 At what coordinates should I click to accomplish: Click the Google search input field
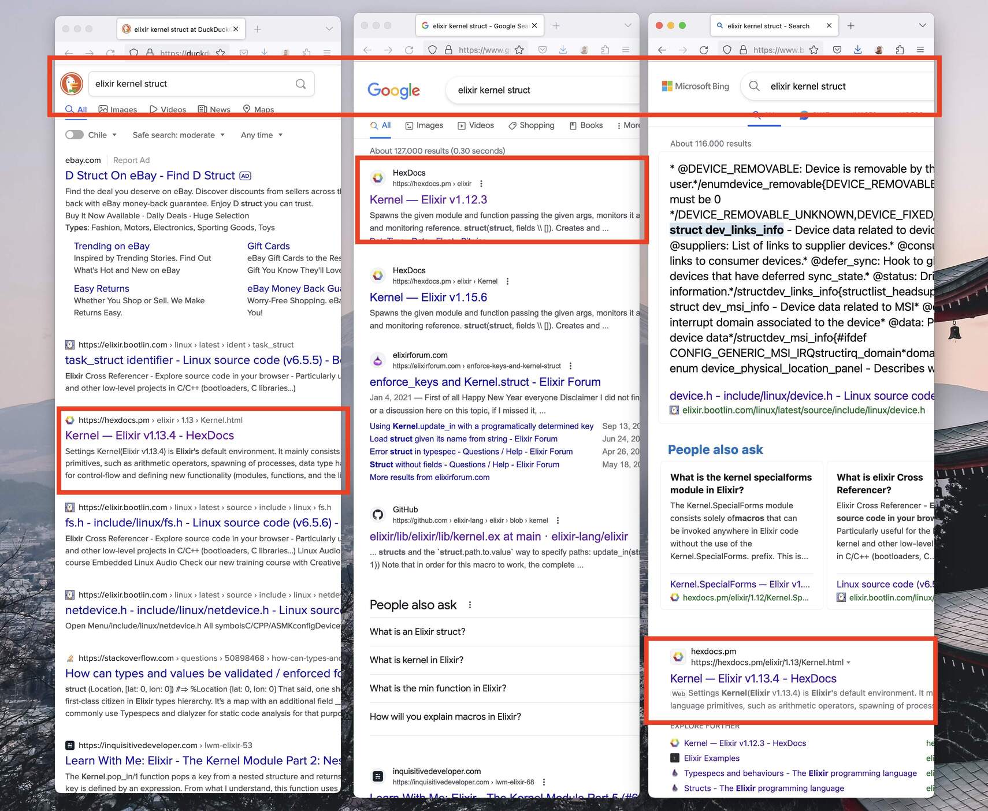[543, 90]
